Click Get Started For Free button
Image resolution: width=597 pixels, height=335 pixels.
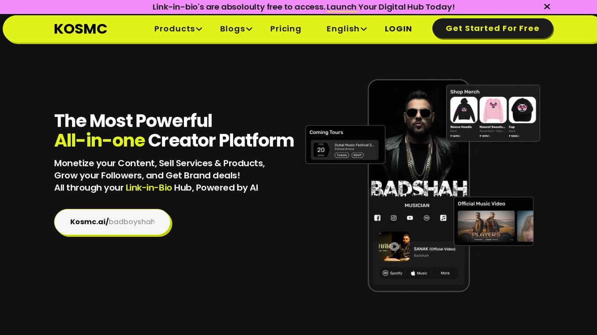(x=493, y=29)
